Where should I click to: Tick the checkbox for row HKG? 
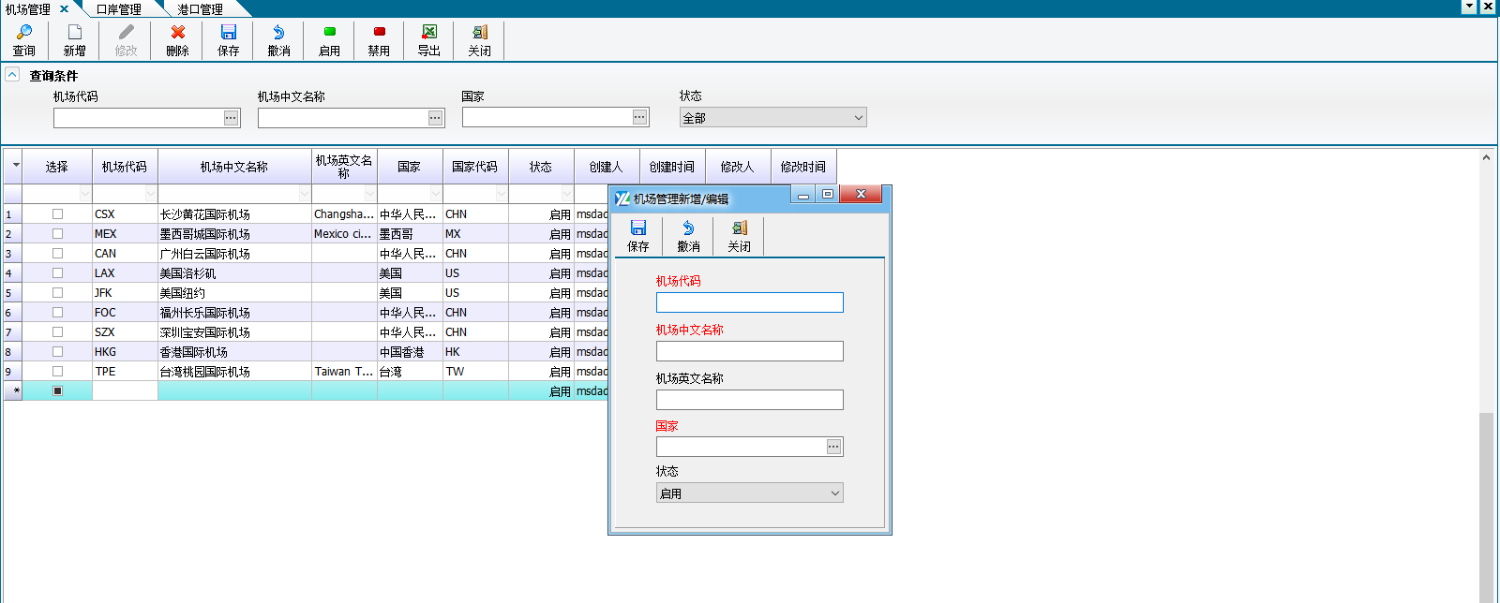(x=57, y=352)
